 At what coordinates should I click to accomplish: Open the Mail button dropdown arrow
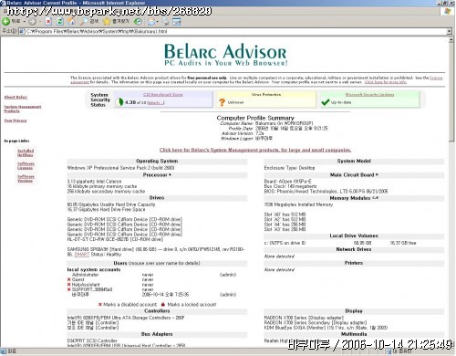click(x=157, y=22)
